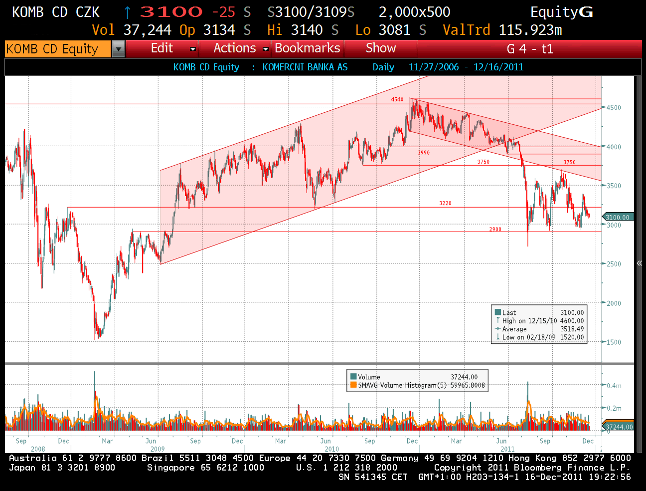Image resolution: width=646 pixels, height=491 pixels.
Task: Expand the side panel with double-chevron
Action: [x=640, y=263]
